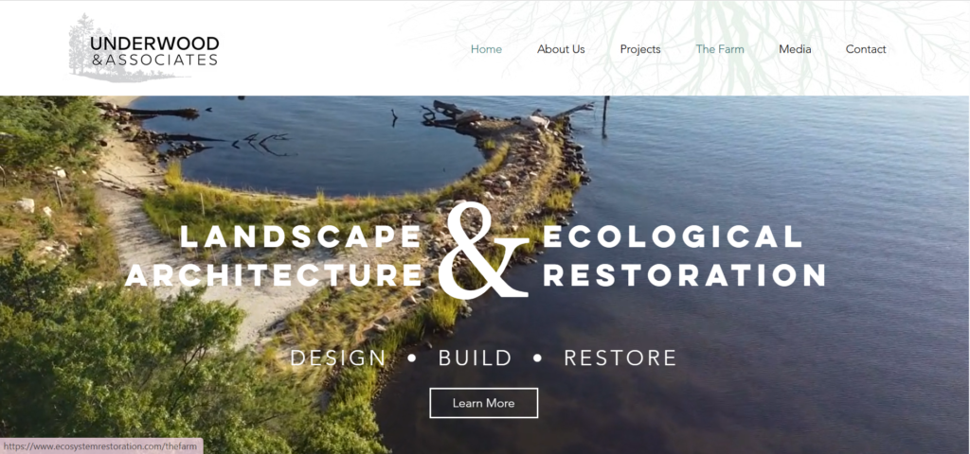This screenshot has width=970, height=454.
Task: Click the large ampersand symbol
Action: (481, 251)
